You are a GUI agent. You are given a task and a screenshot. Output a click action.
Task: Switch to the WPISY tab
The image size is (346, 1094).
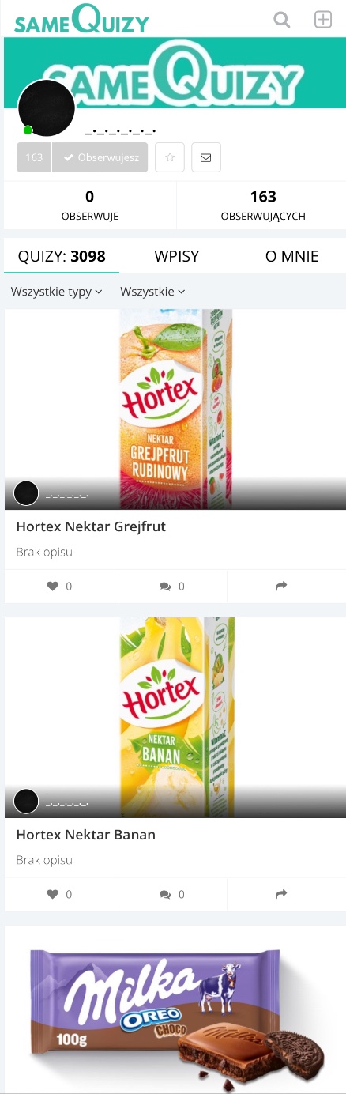coord(177,256)
